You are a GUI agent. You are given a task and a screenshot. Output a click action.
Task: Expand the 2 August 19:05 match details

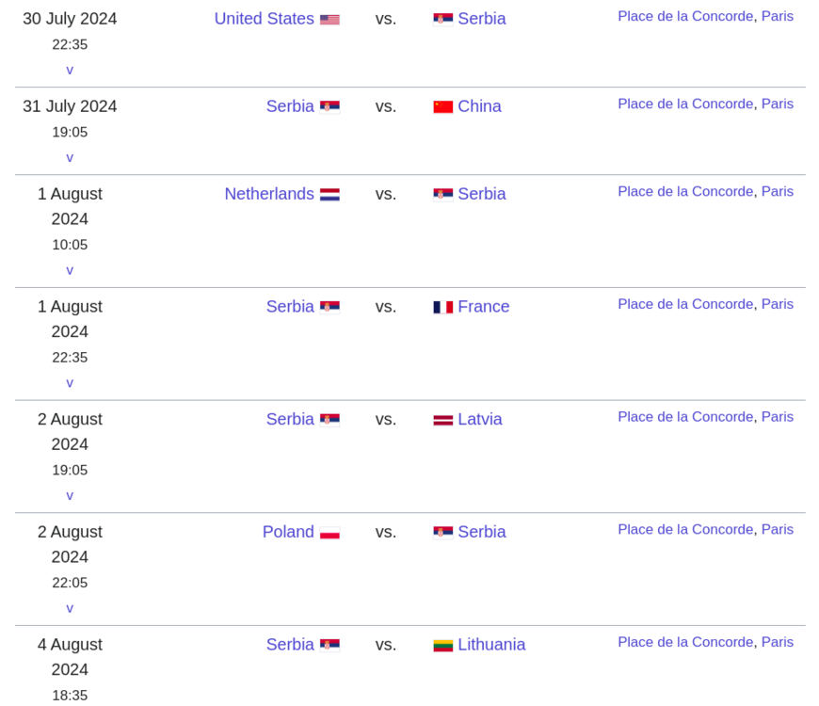70,496
